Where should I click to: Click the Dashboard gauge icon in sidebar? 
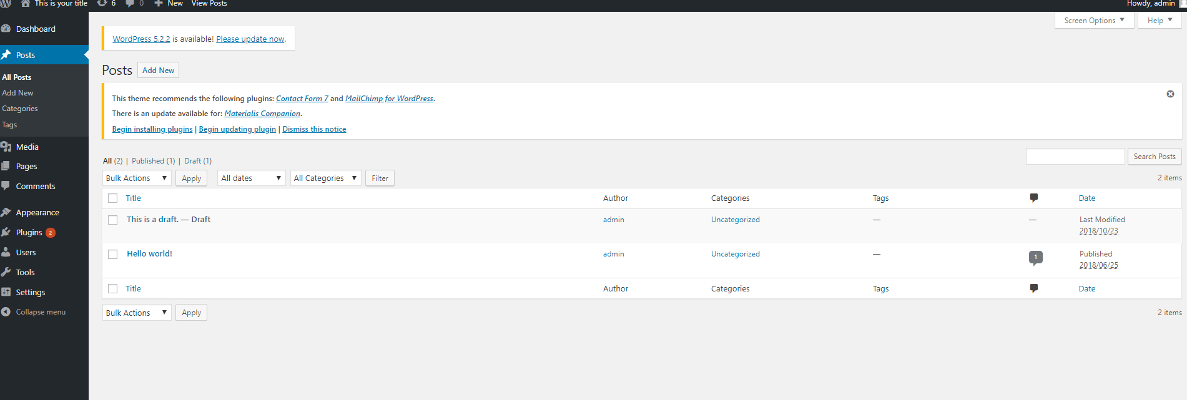click(6, 29)
